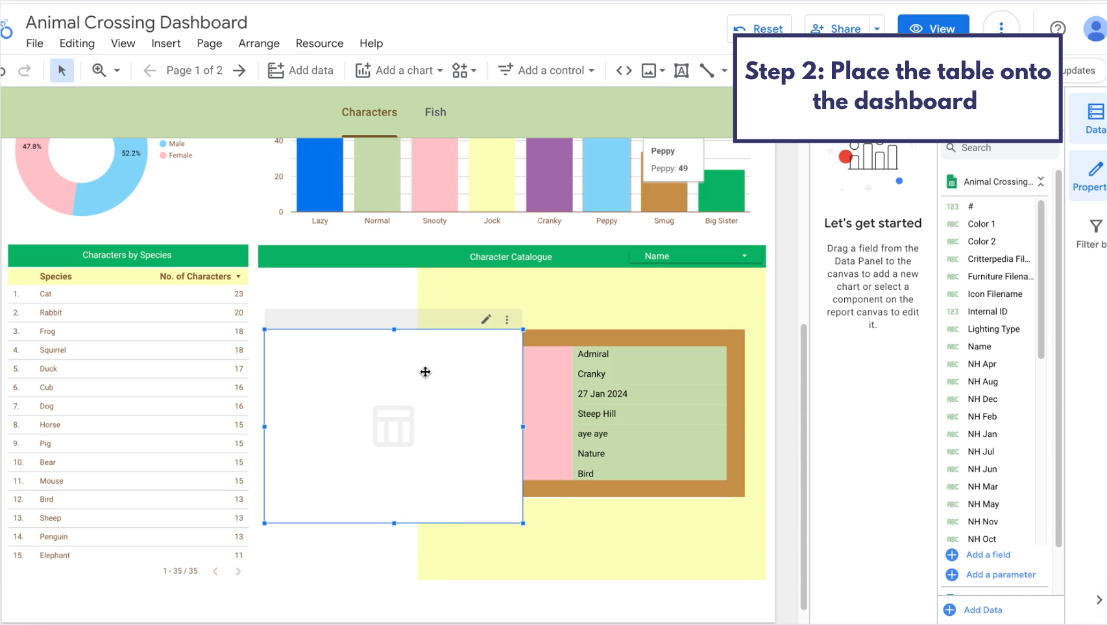Open the chart's three-dot options menu

pos(507,319)
